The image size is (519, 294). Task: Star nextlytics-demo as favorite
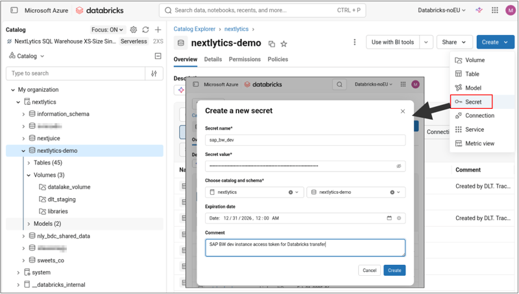(x=284, y=44)
